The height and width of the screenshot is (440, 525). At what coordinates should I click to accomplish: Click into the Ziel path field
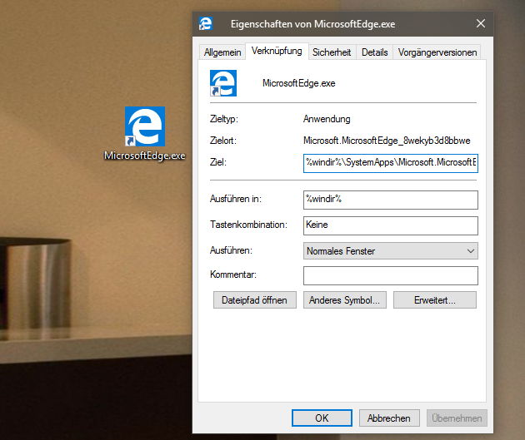coord(390,163)
